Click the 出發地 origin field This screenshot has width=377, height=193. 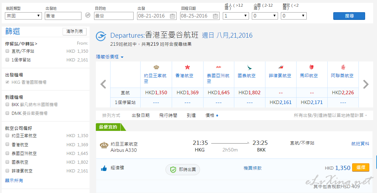(x=63, y=16)
